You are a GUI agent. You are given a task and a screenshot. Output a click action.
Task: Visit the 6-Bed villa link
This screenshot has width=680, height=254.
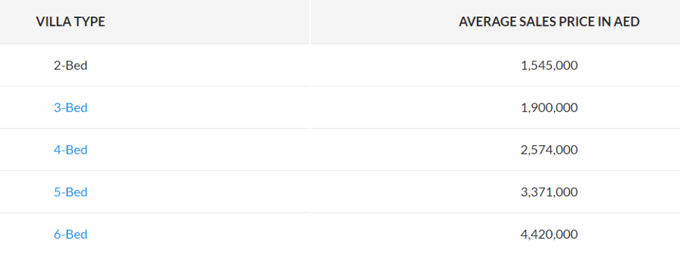(x=70, y=235)
